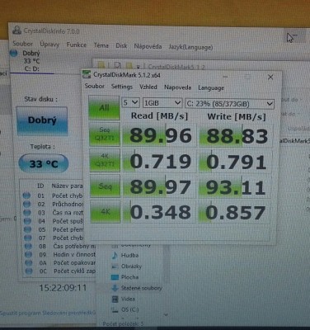
Task: Minimize the CrystalDiskMark window
Action: pyautogui.click(x=225, y=77)
